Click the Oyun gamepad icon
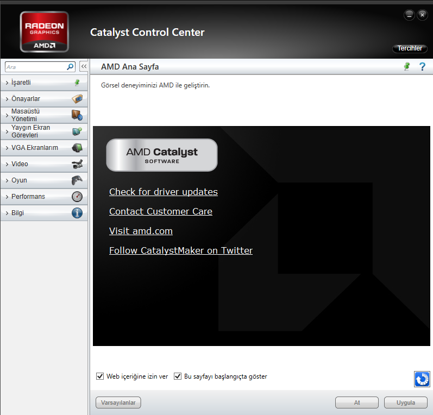Screen dimensions: 433x415 (77, 180)
